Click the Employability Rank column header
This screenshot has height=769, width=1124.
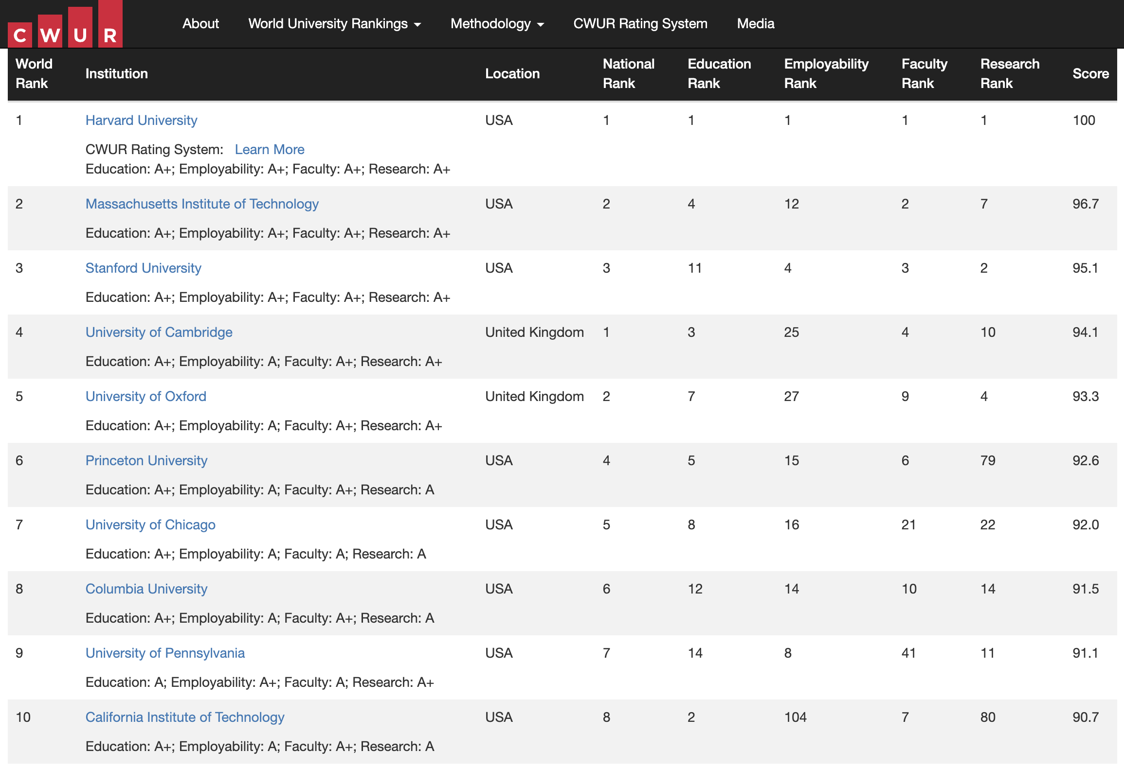tap(826, 73)
